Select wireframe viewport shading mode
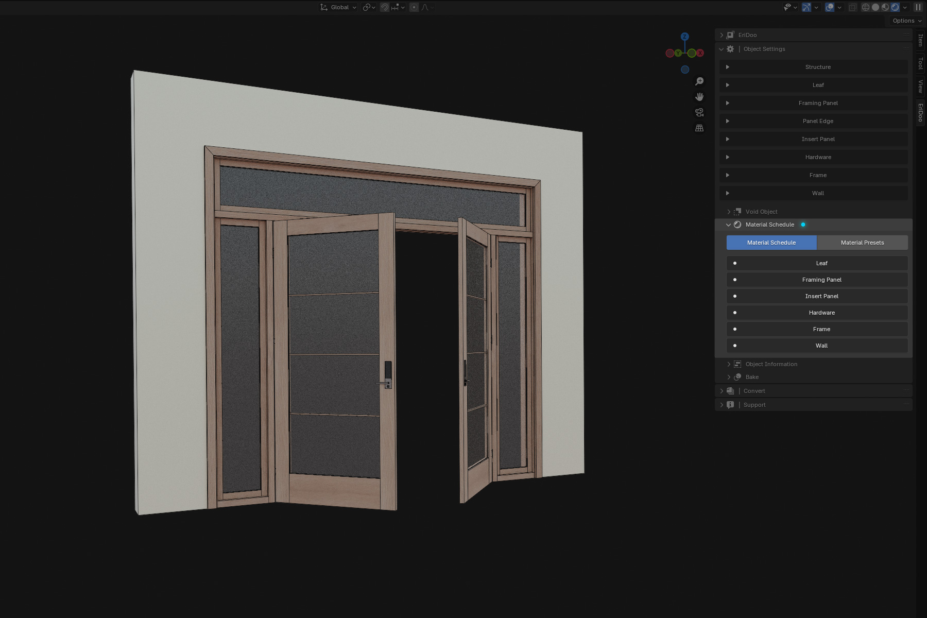Screen dimensions: 927x618 point(866,7)
